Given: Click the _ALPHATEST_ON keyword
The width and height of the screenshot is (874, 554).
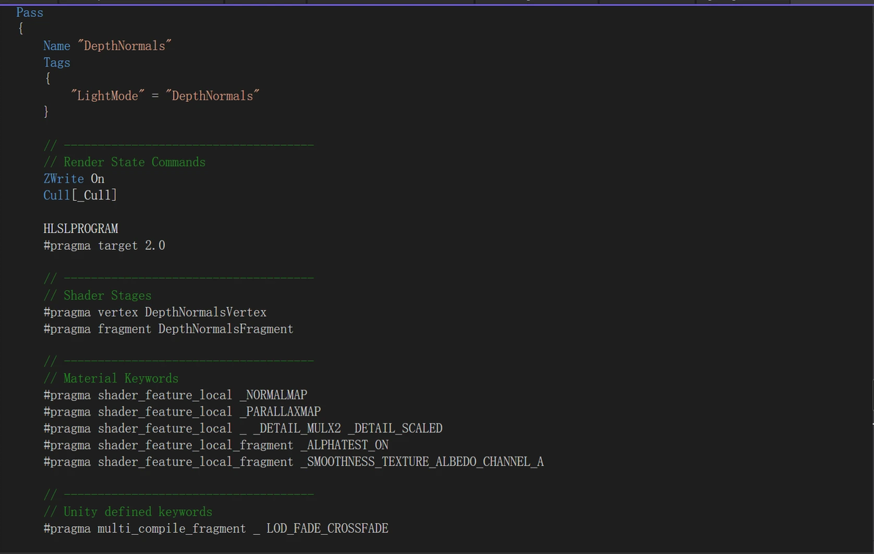Looking at the screenshot, I should [x=344, y=445].
